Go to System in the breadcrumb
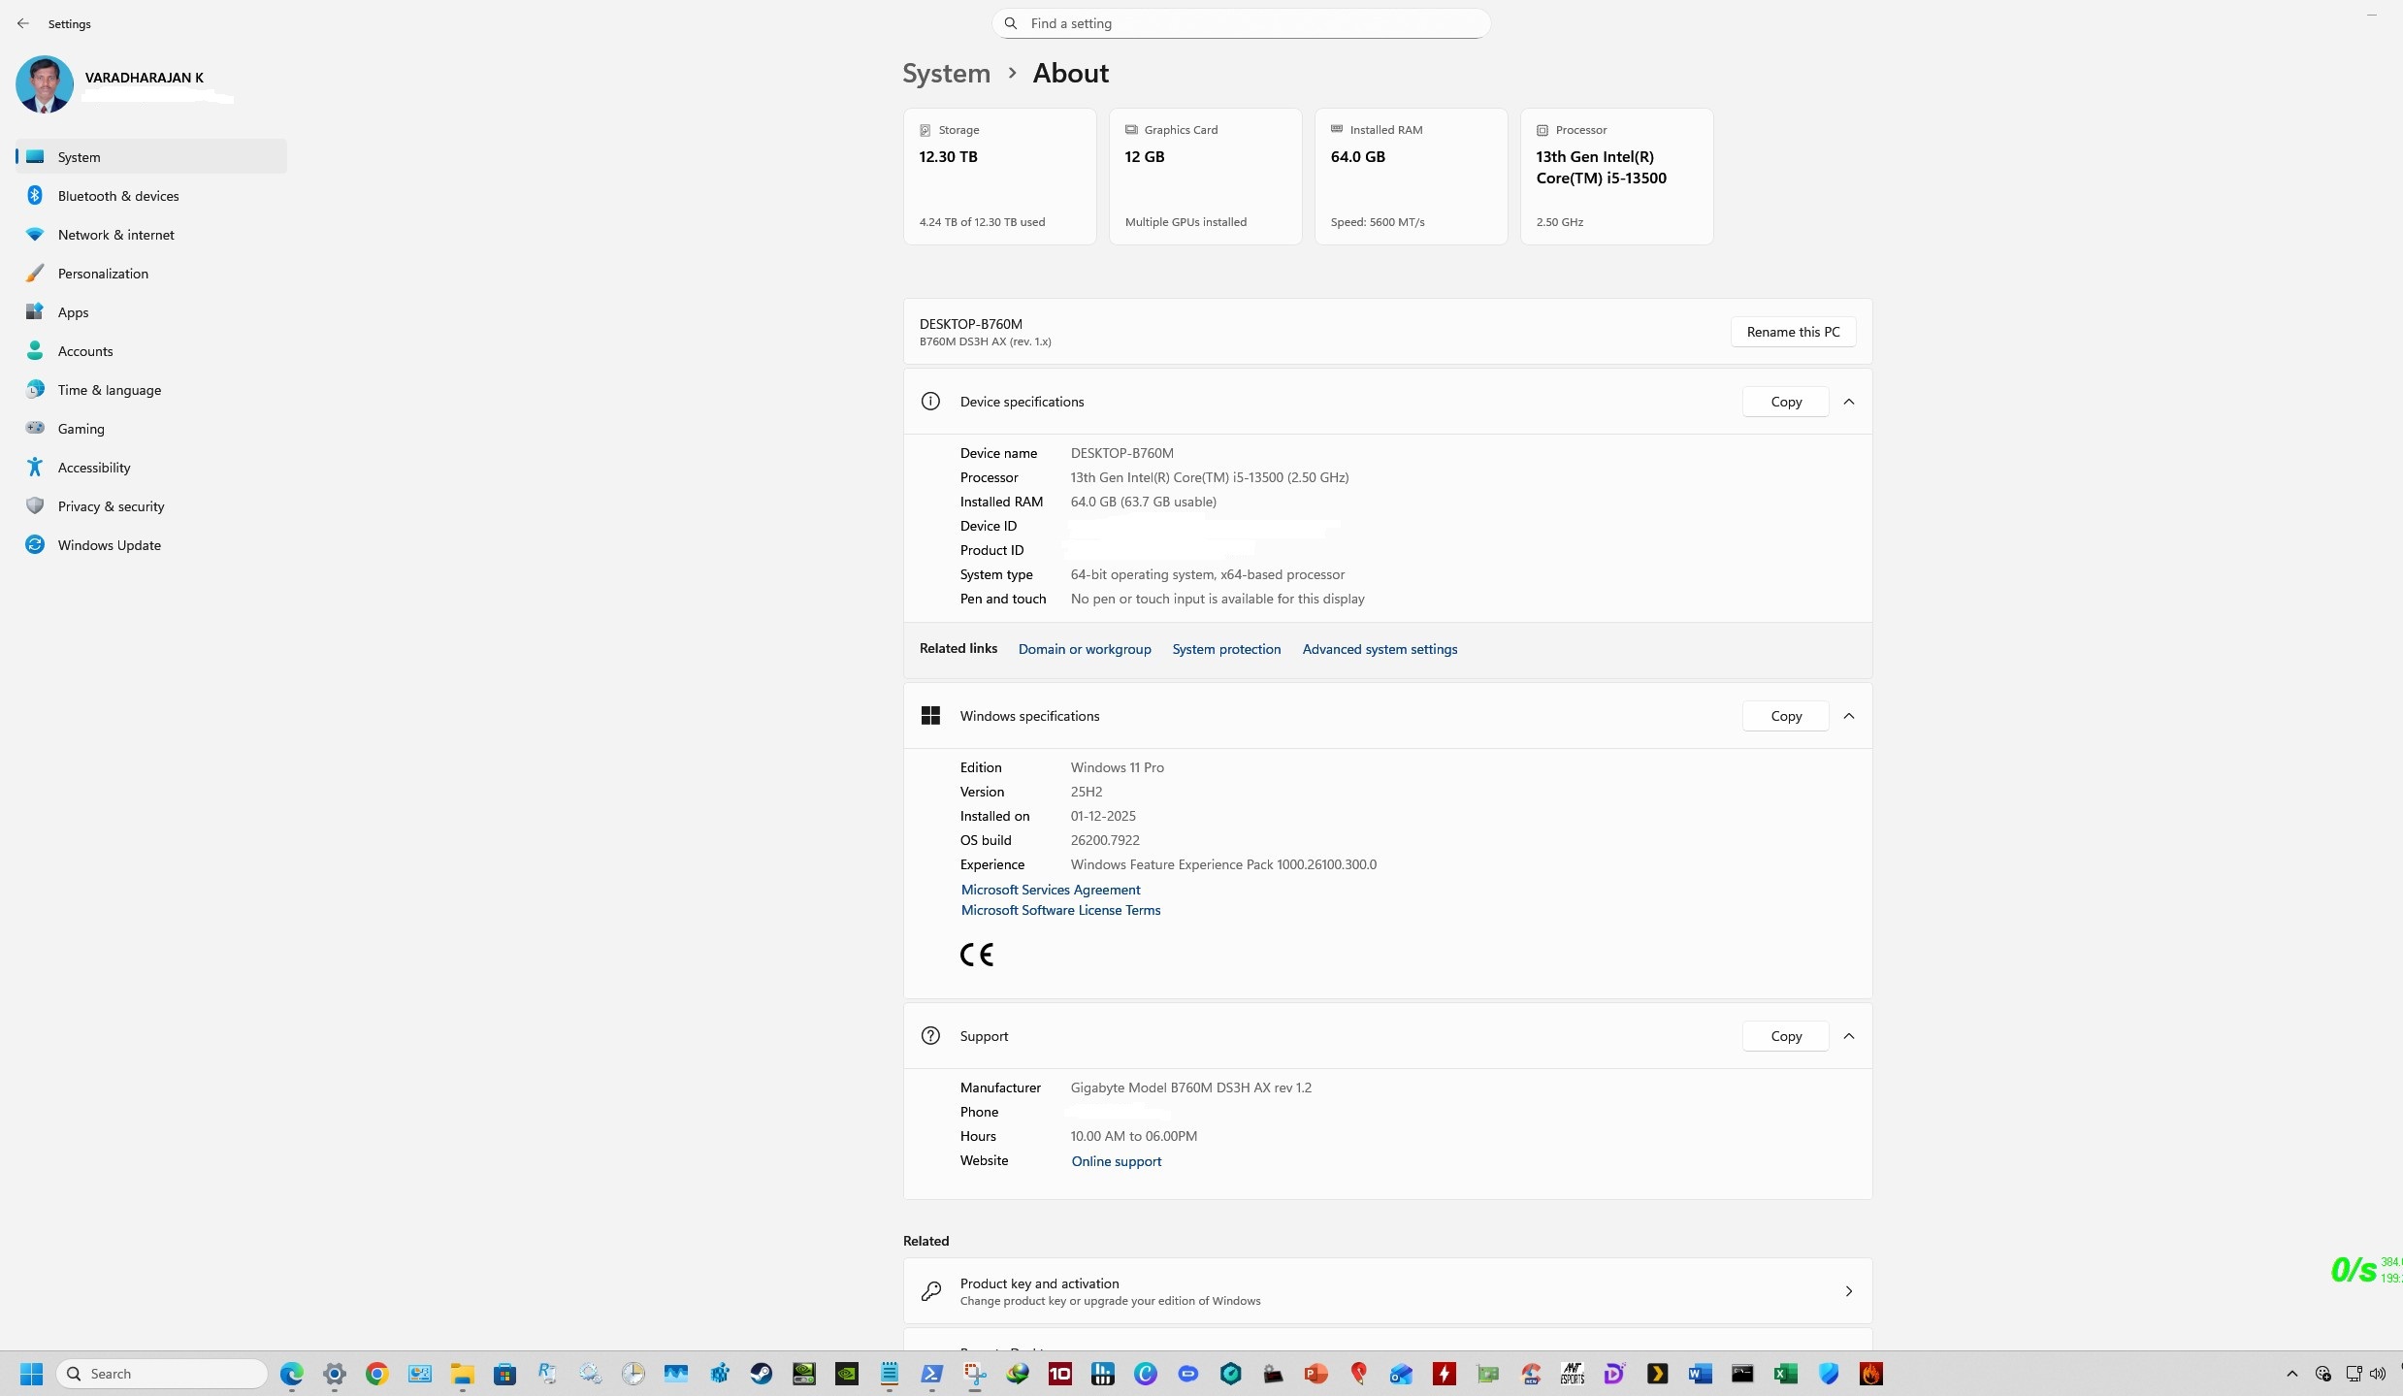 coord(946,74)
